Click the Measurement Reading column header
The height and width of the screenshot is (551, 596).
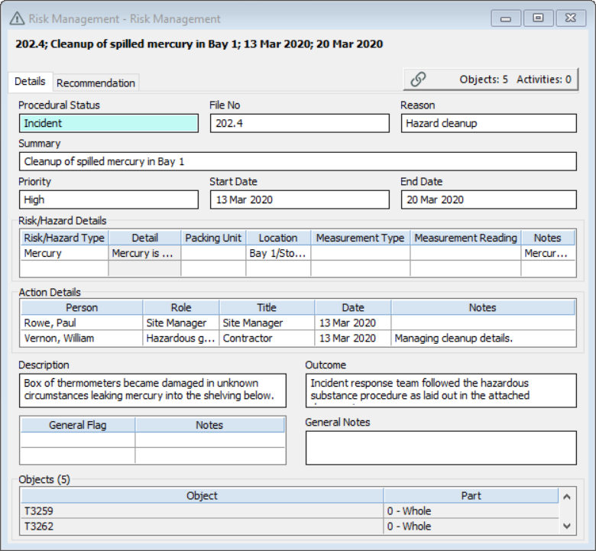(465, 238)
